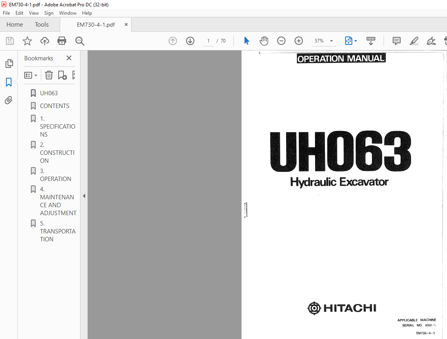Go to 5. TRANSPORTATION bookmark
This screenshot has width=447, height=339.
pos(57,231)
